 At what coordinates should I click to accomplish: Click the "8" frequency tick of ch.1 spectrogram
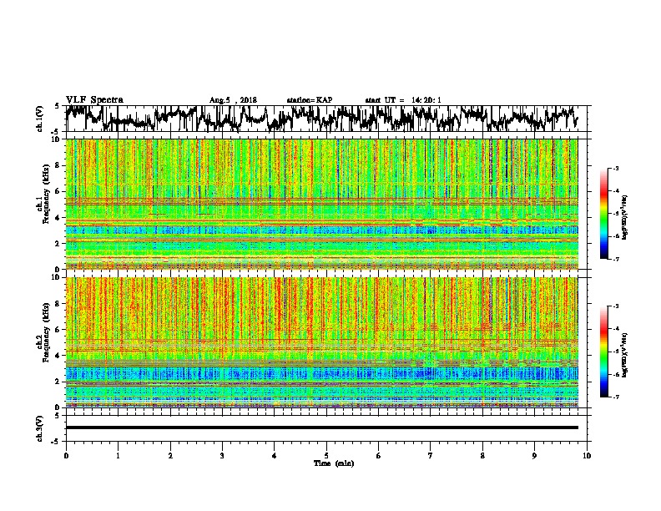(58, 165)
